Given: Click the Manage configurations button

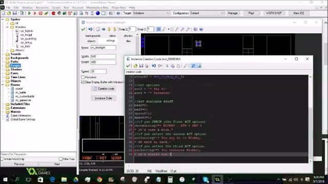Looking at the screenshot, I should click(x=233, y=13).
